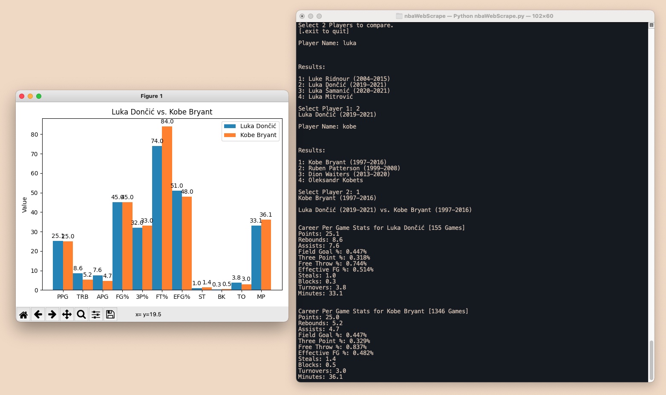
Task: Click the APG x-axis label
Action: (102, 297)
